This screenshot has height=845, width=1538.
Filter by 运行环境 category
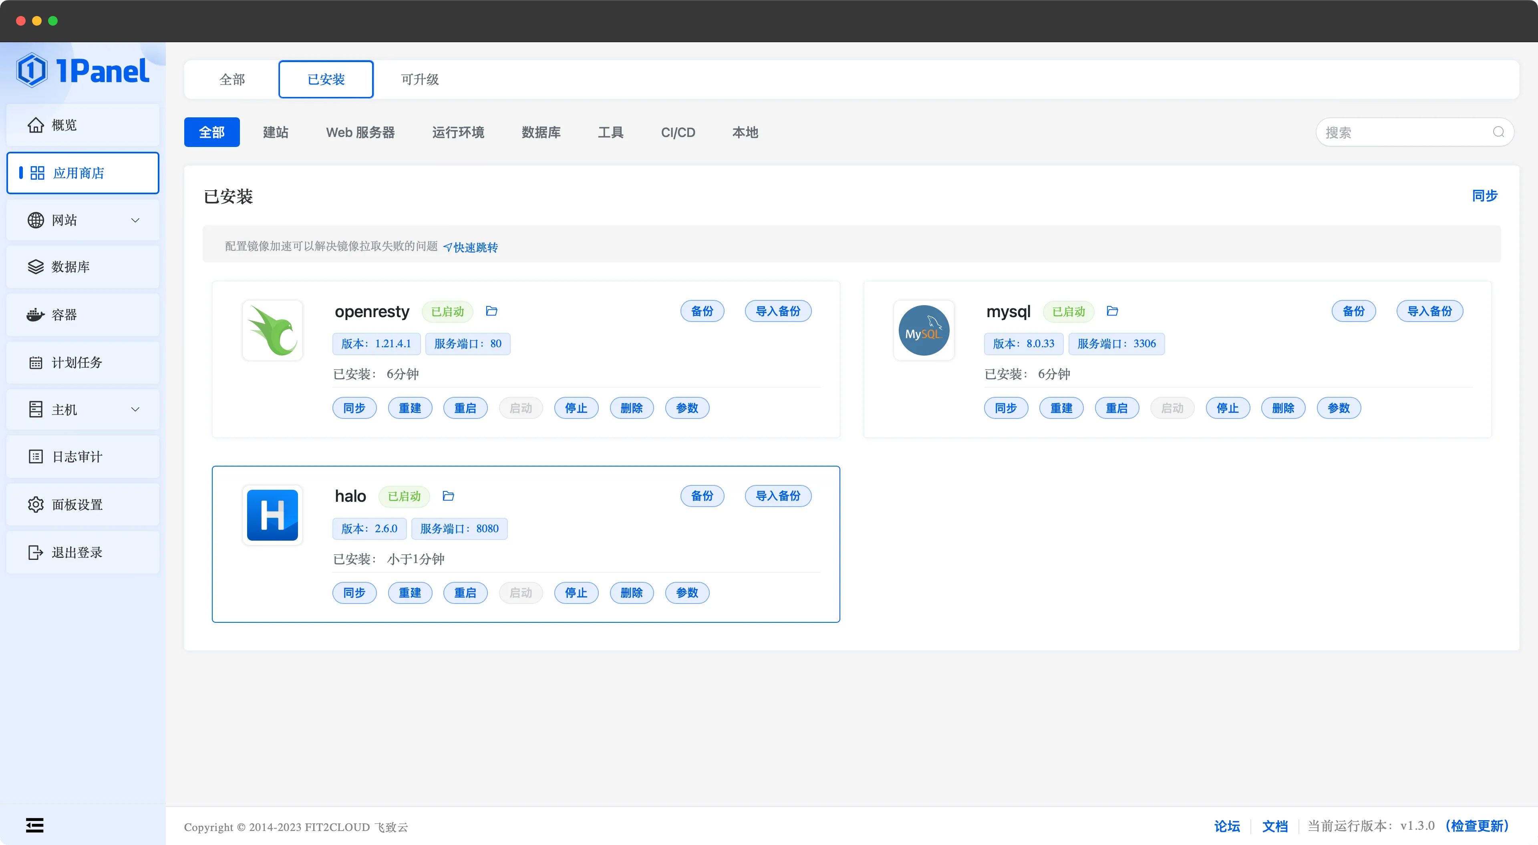click(x=458, y=132)
